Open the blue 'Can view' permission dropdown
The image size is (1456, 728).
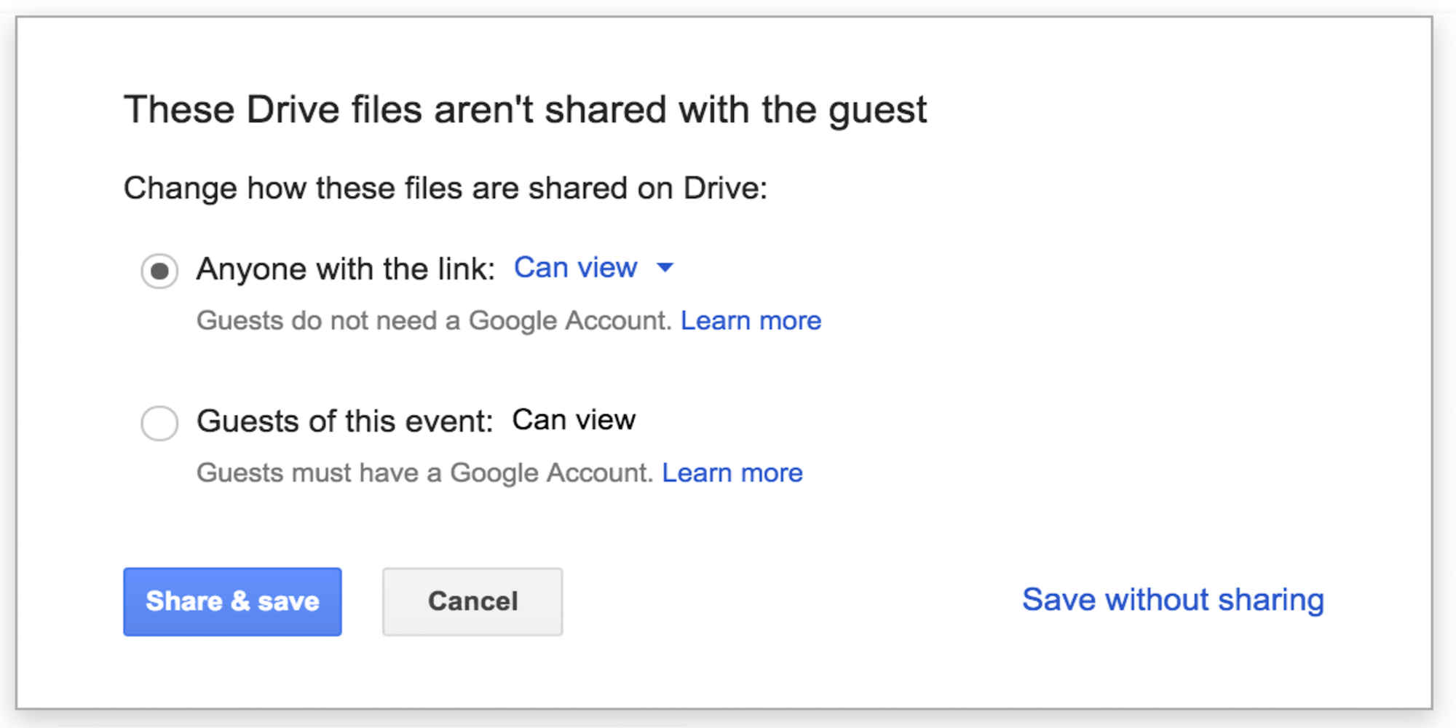[x=576, y=268]
